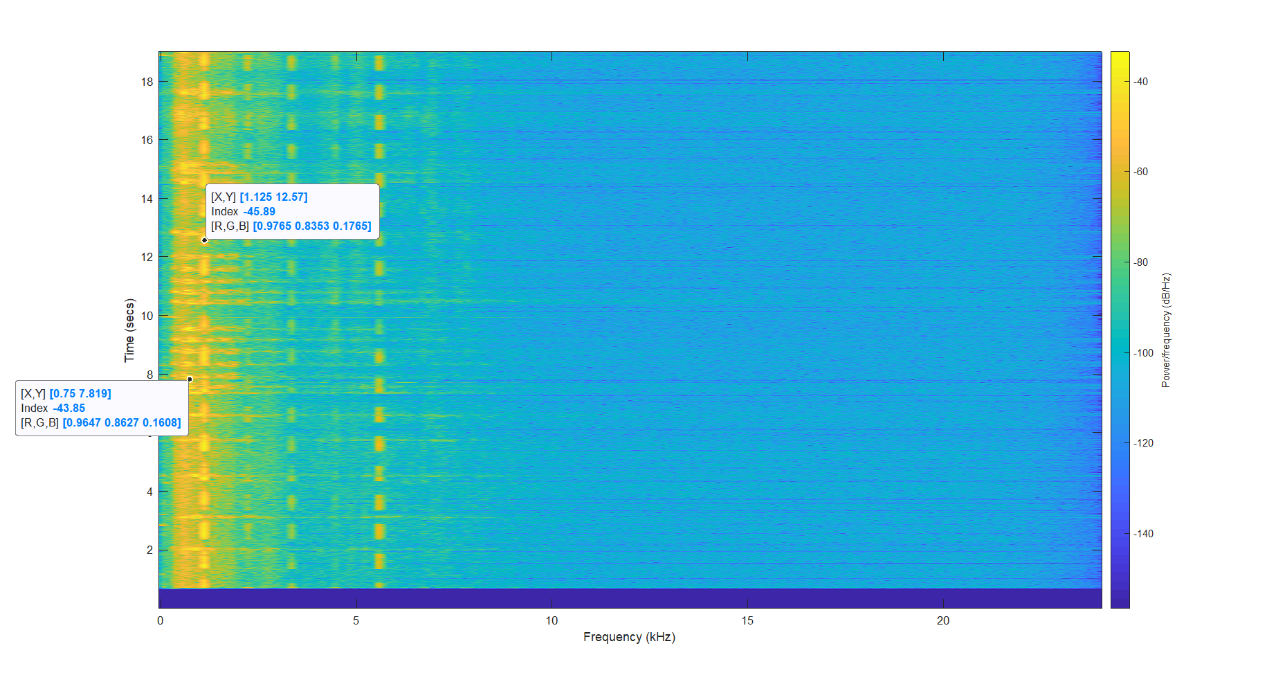Click the x-axis tick label 20
This screenshot has width=1267, height=682.
click(943, 620)
